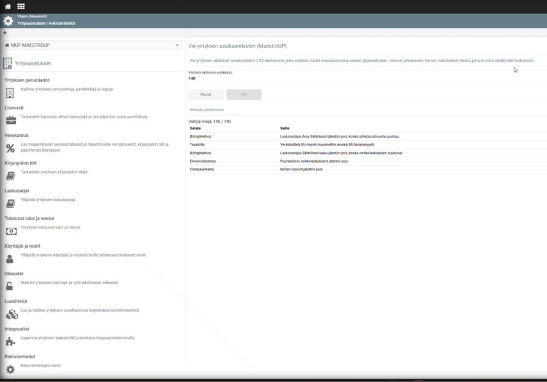Open Verokannat percent icon
The height and width of the screenshot is (382, 547).
10,148
